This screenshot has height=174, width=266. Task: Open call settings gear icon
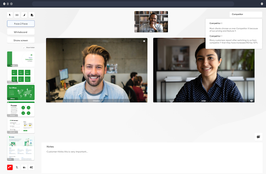31,167
